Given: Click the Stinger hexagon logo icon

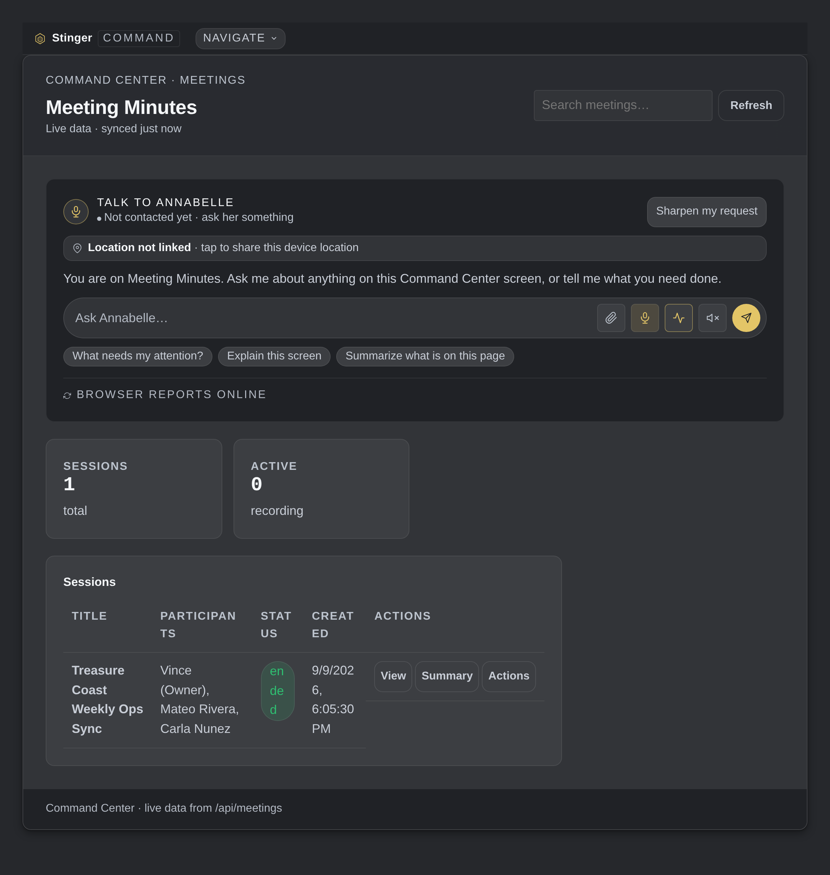Looking at the screenshot, I should tap(40, 38).
